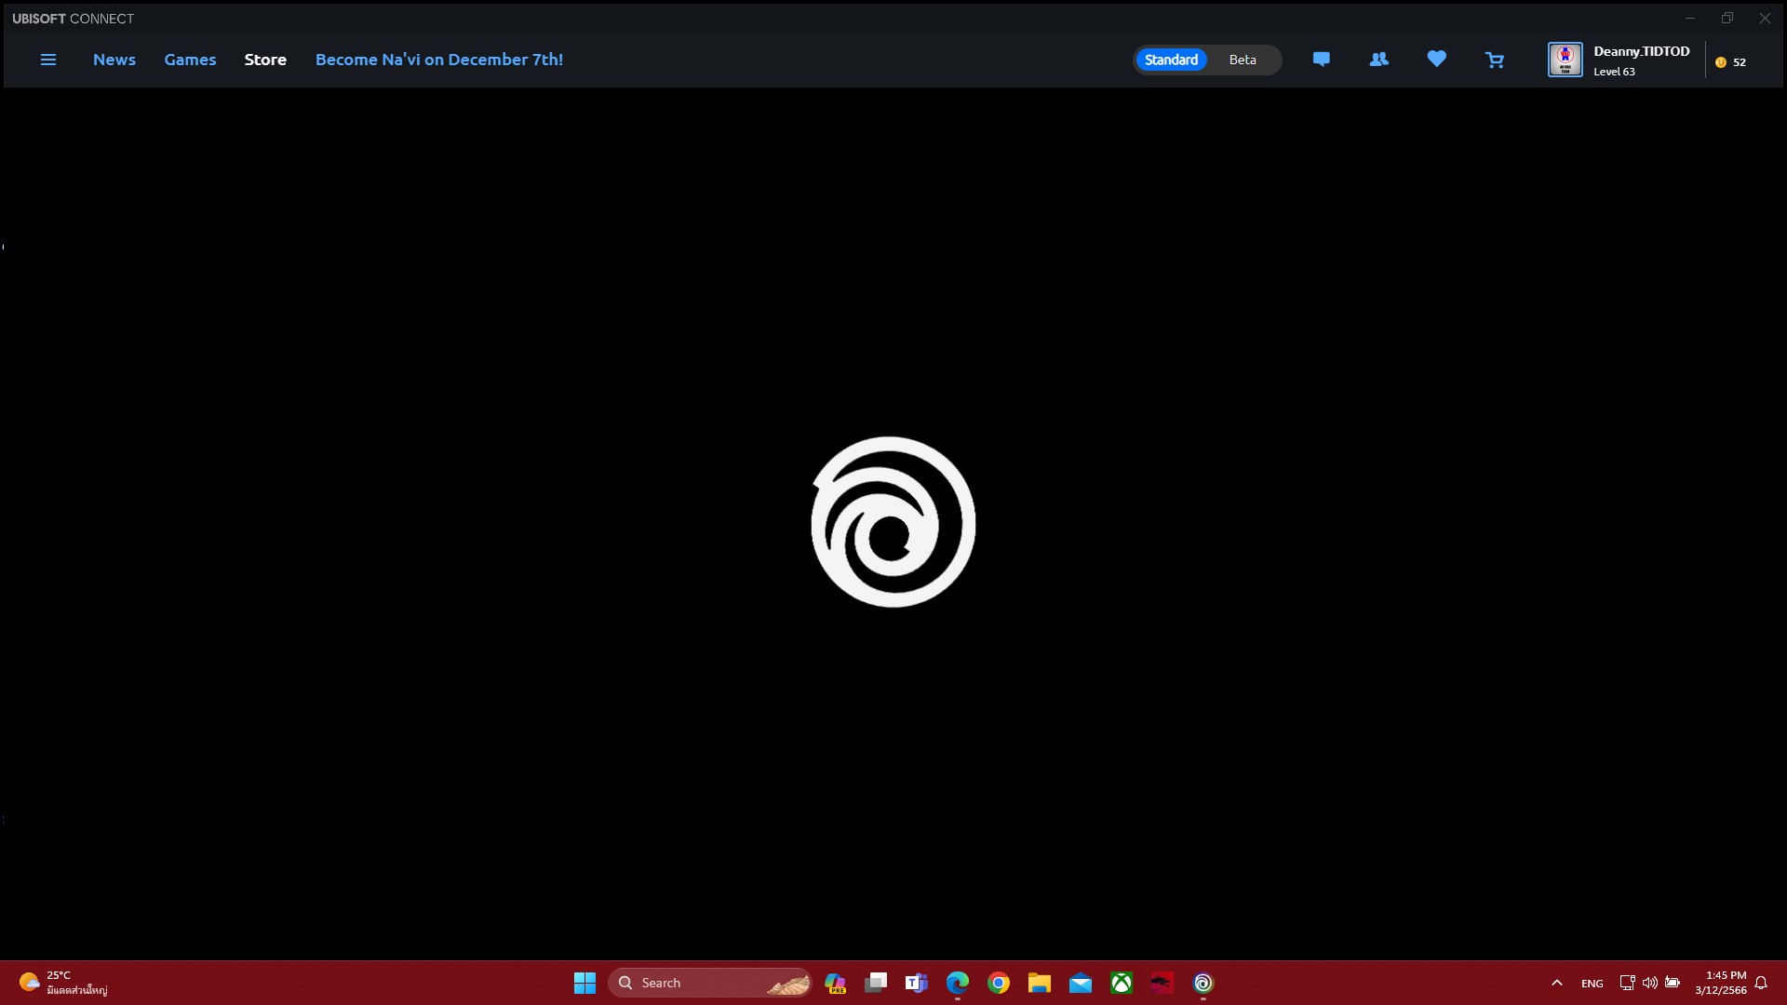The height and width of the screenshot is (1005, 1787).
Task: Open the notification bell
Action: click(x=1761, y=983)
